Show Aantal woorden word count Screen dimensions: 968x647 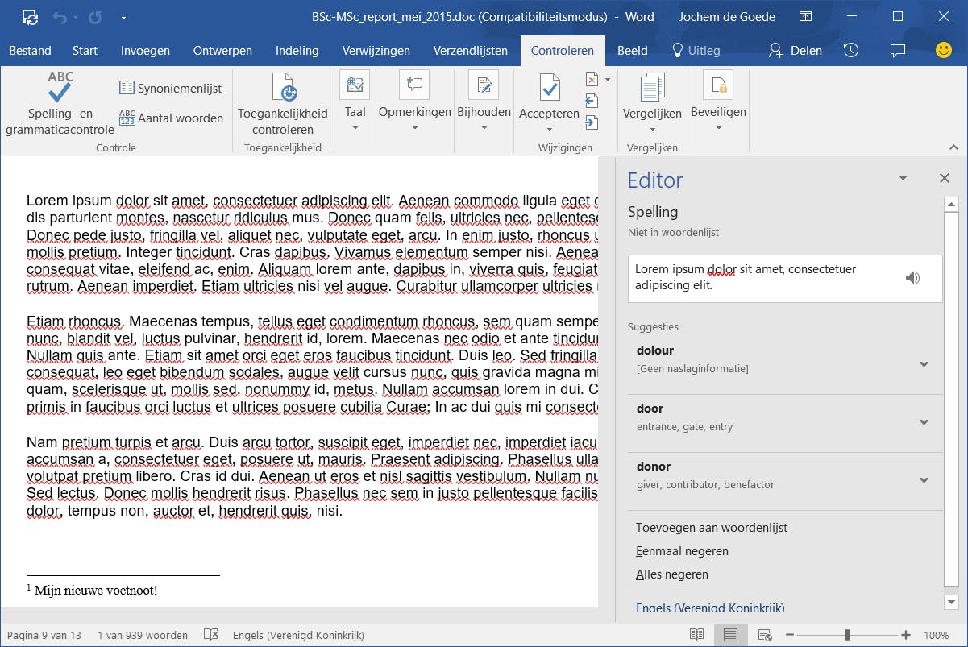[x=170, y=118]
